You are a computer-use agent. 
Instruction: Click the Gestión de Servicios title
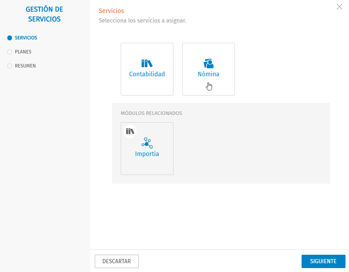tap(44, 14)
